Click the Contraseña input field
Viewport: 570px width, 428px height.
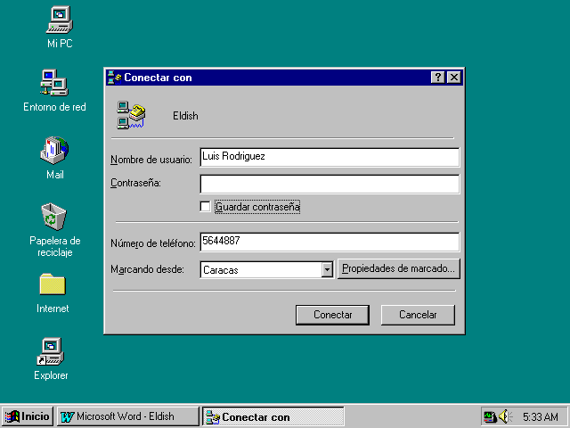(330, 185)
